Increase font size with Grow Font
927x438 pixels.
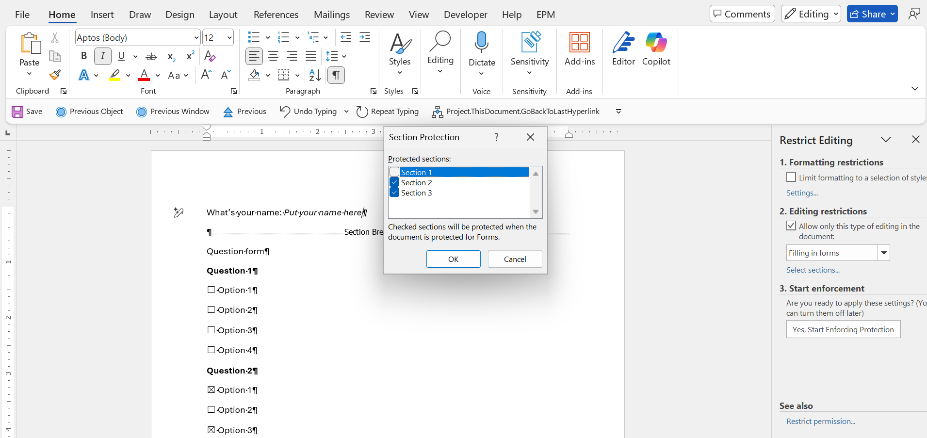click(x=207, y=75)
